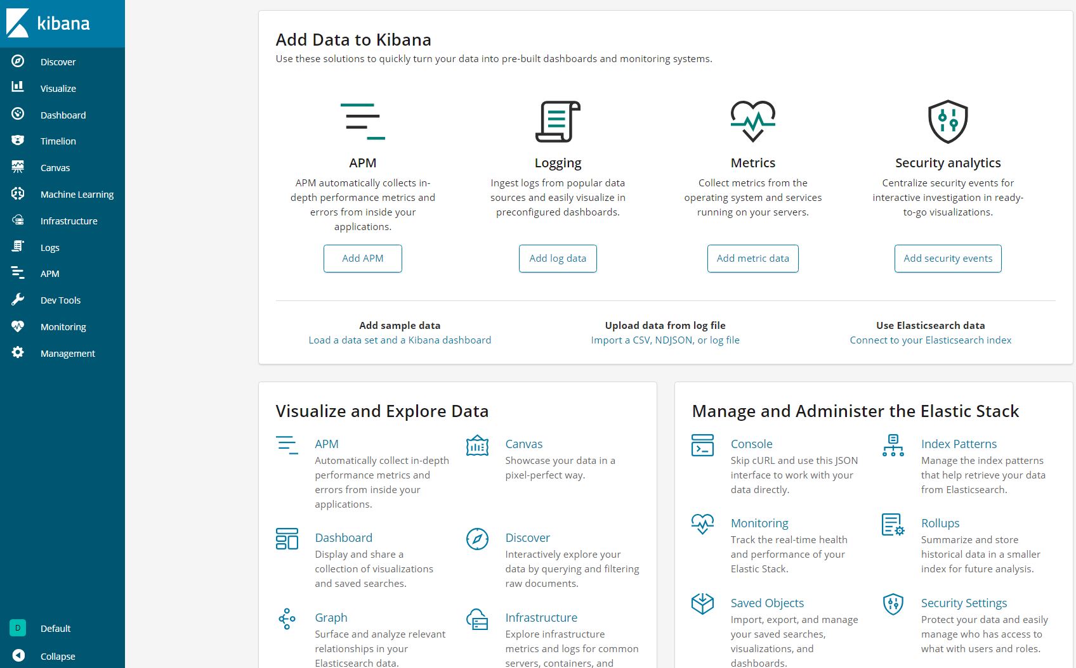Click the 'Use Elasticsearch data' heading
Screen dimensions: 1076x668
click(x=931, y=325)
